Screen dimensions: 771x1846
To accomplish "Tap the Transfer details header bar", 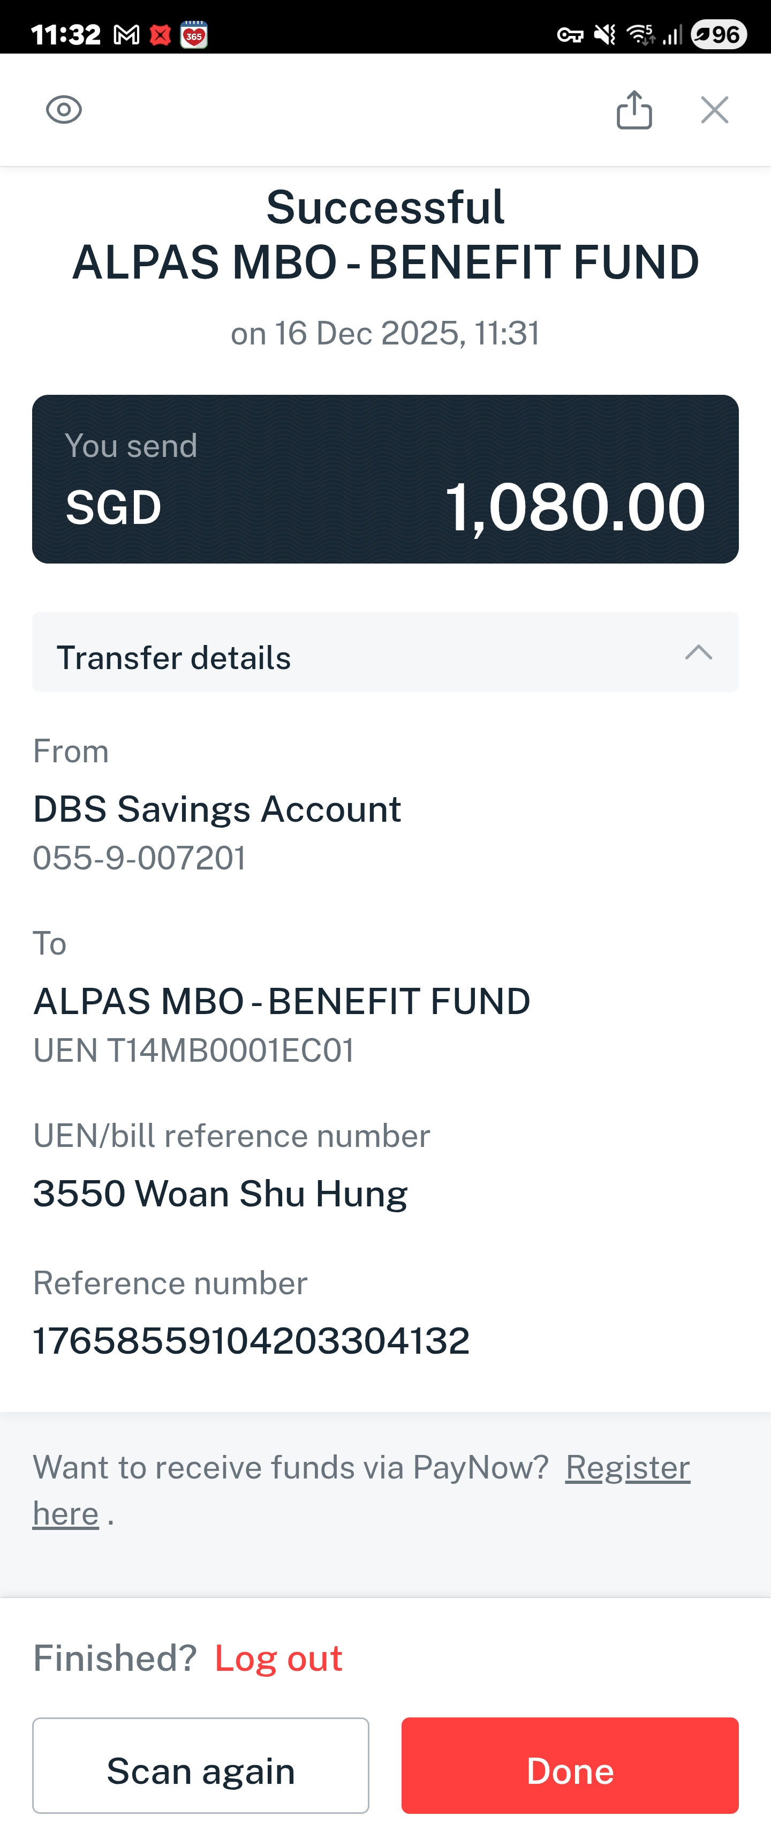I will pyautogui.click(x=385, y=652).
